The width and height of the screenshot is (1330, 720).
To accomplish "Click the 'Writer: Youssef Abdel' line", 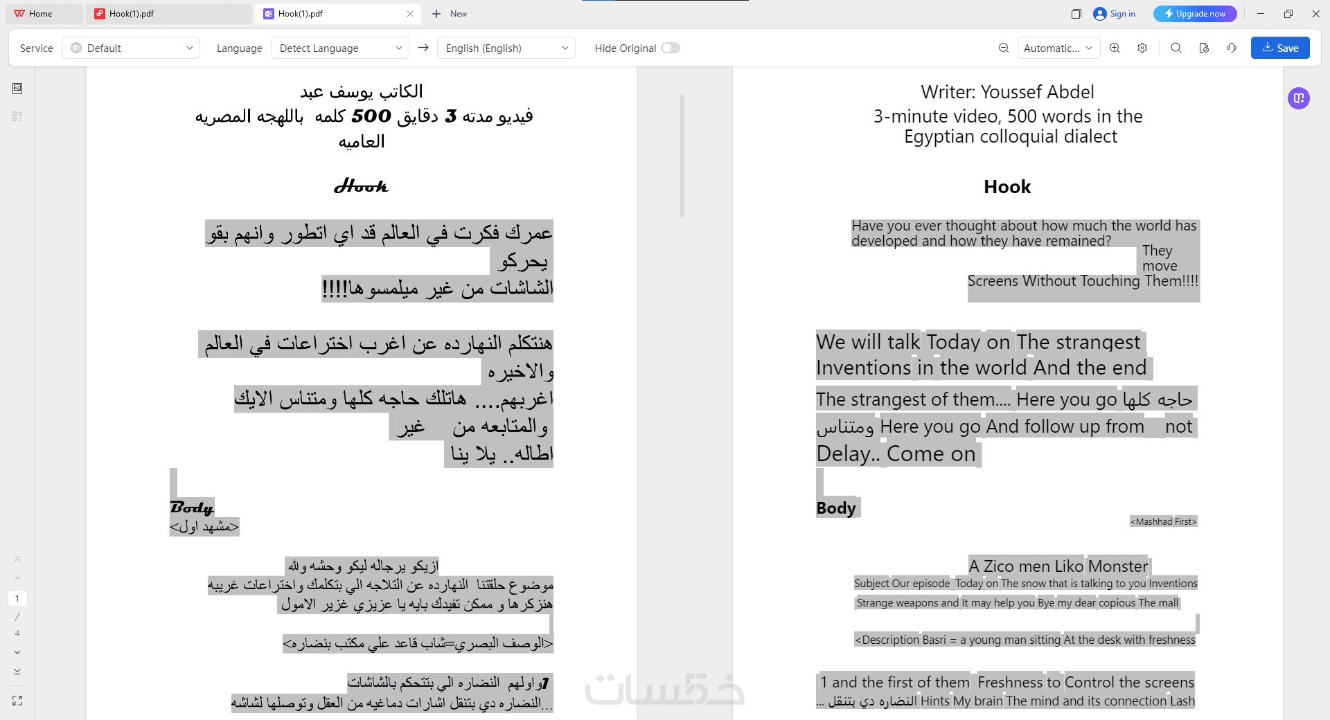I will (x=1007, y=92).
